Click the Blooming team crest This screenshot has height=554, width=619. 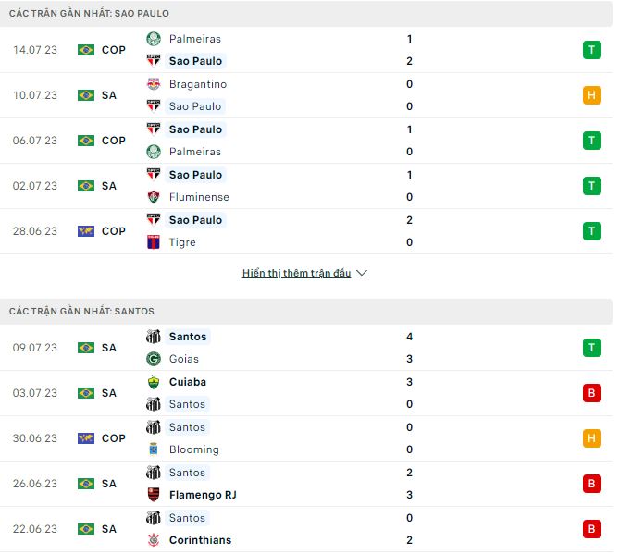pyautogui.click(x=154, y=449)
